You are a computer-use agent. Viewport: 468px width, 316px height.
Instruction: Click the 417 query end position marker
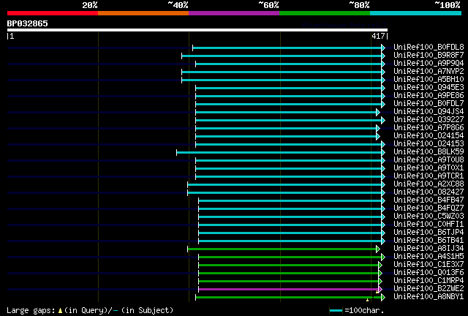point(380,36)
